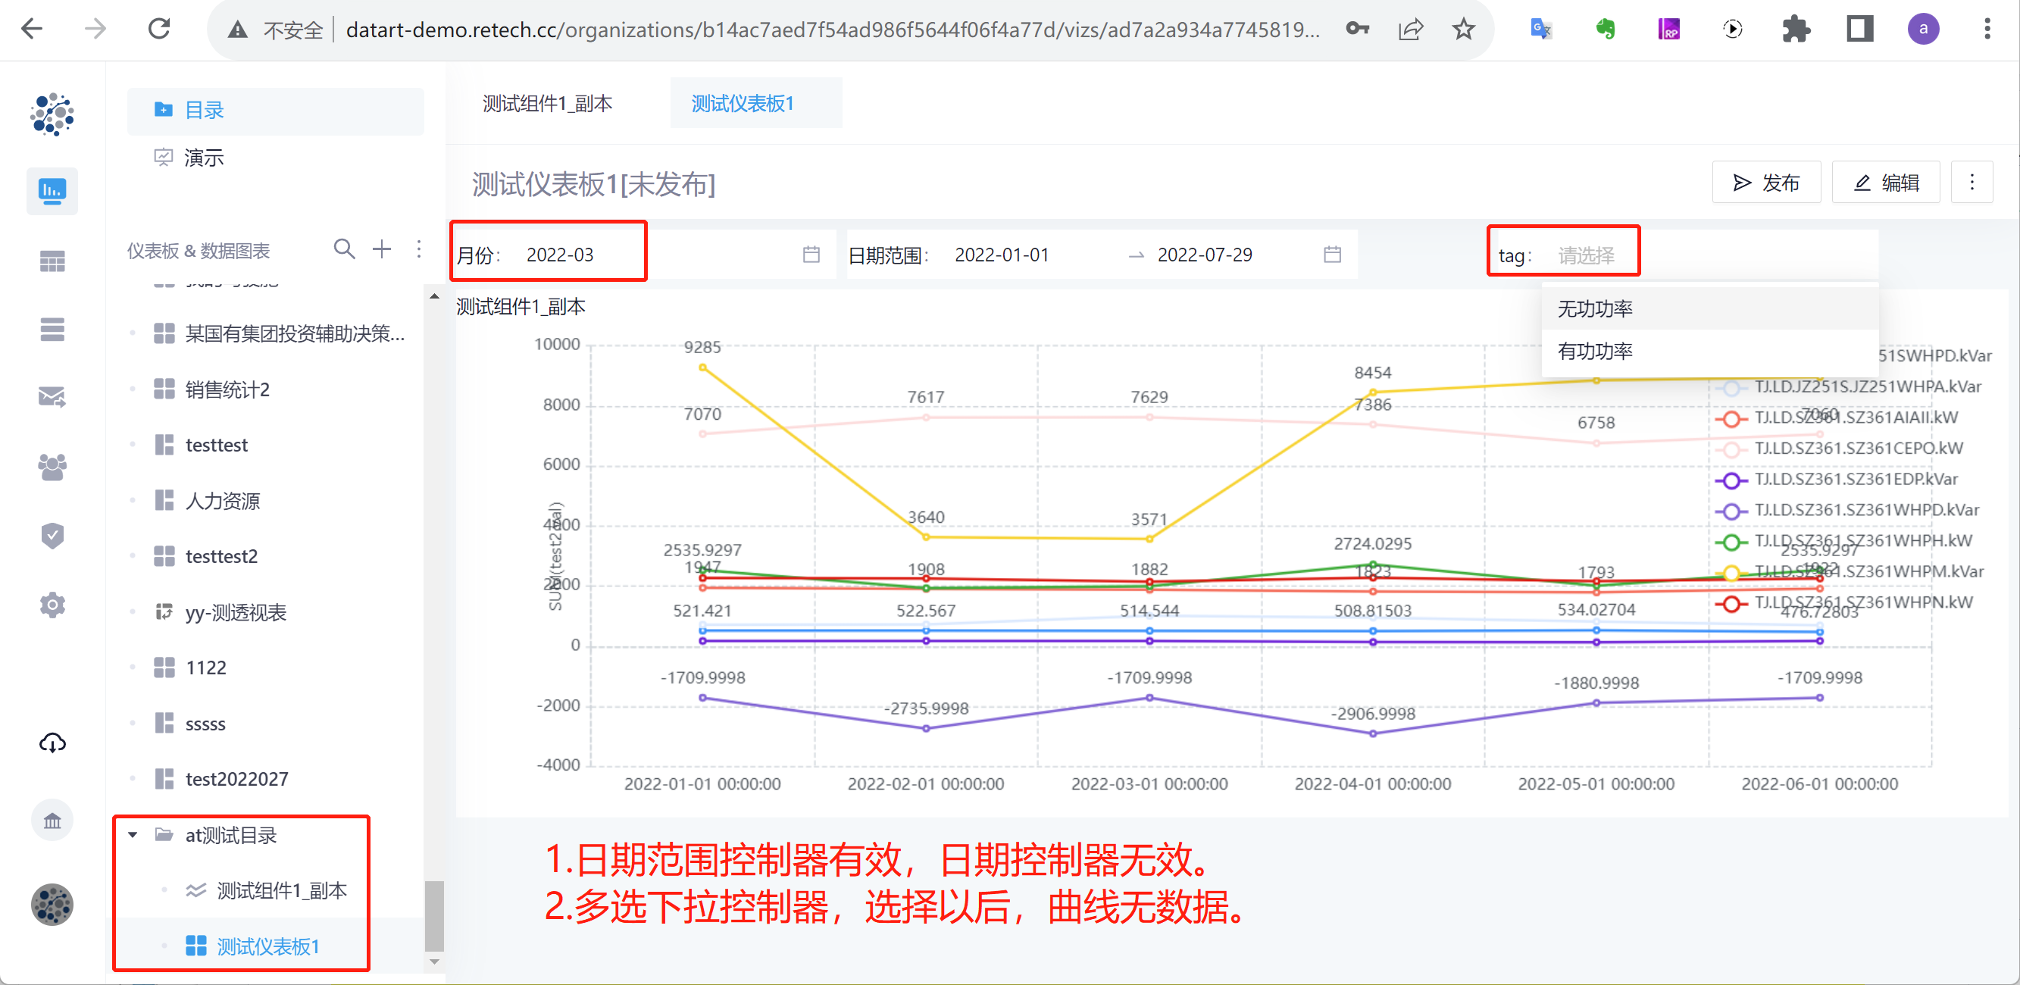Select the data sources list icon

52,330
